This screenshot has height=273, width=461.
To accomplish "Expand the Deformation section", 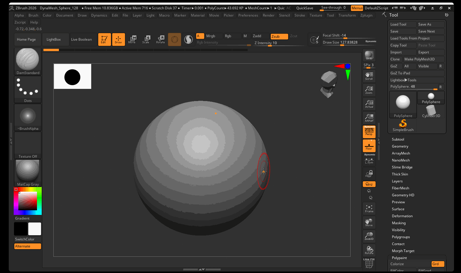I will [402, 216].
